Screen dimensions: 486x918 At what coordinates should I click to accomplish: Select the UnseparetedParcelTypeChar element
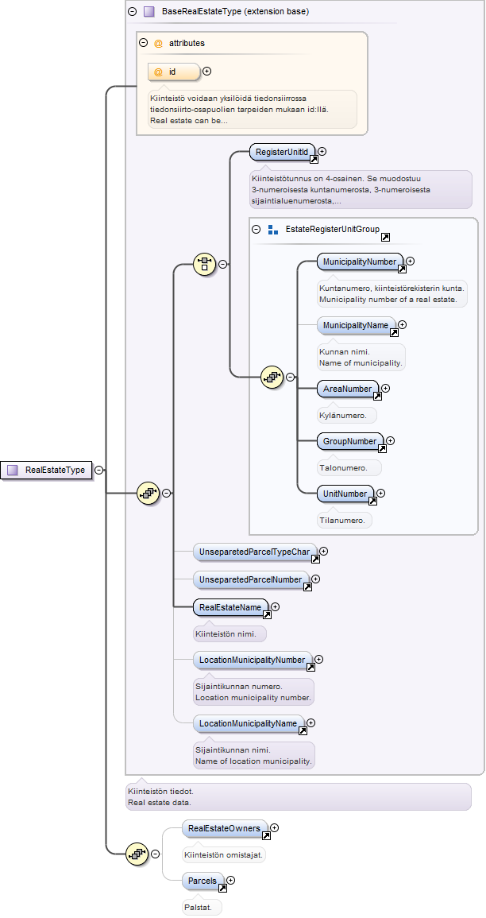pos(256,552)
